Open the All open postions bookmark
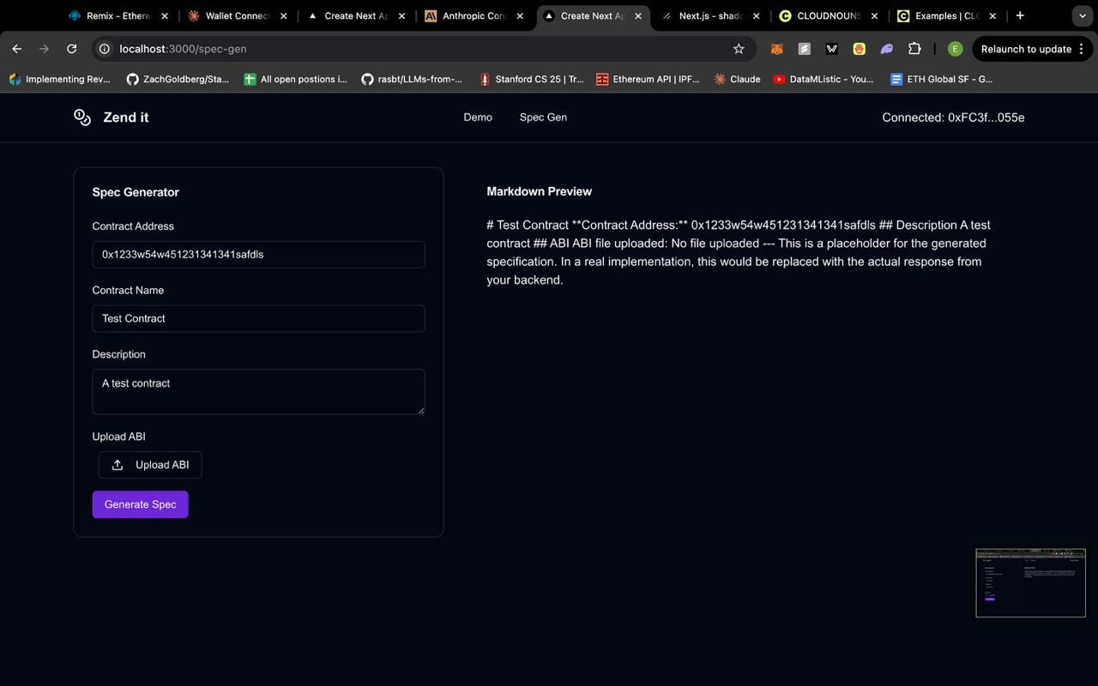This screenshot has width=1098, height=686. [x=296, y=79]
